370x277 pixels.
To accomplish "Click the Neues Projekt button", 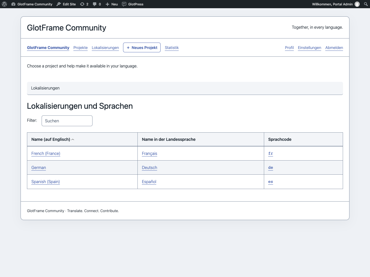I will tap(142, 47).
